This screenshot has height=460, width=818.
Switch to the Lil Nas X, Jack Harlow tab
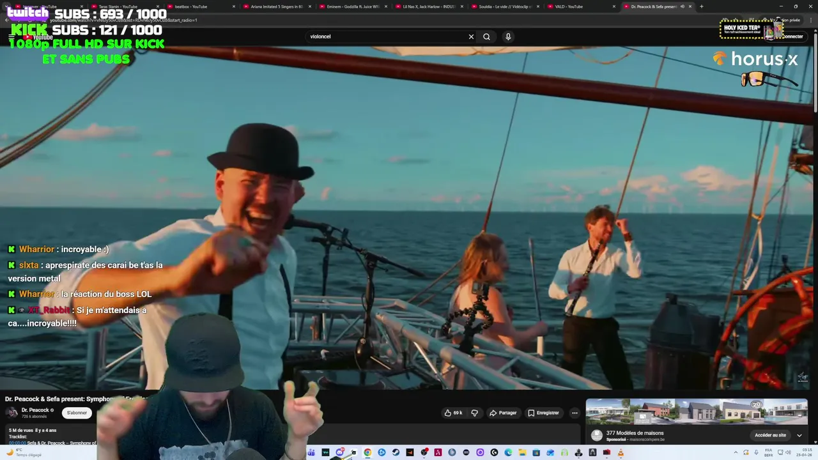(429, 6)
